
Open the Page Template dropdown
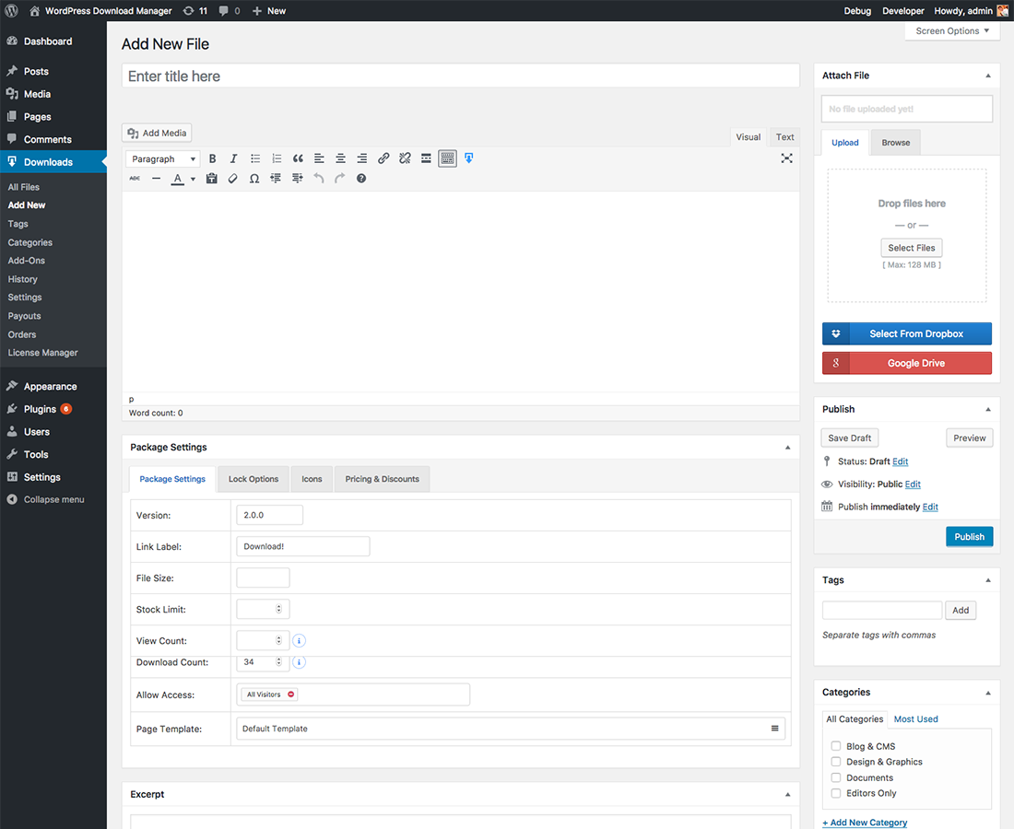coord(510,729)
